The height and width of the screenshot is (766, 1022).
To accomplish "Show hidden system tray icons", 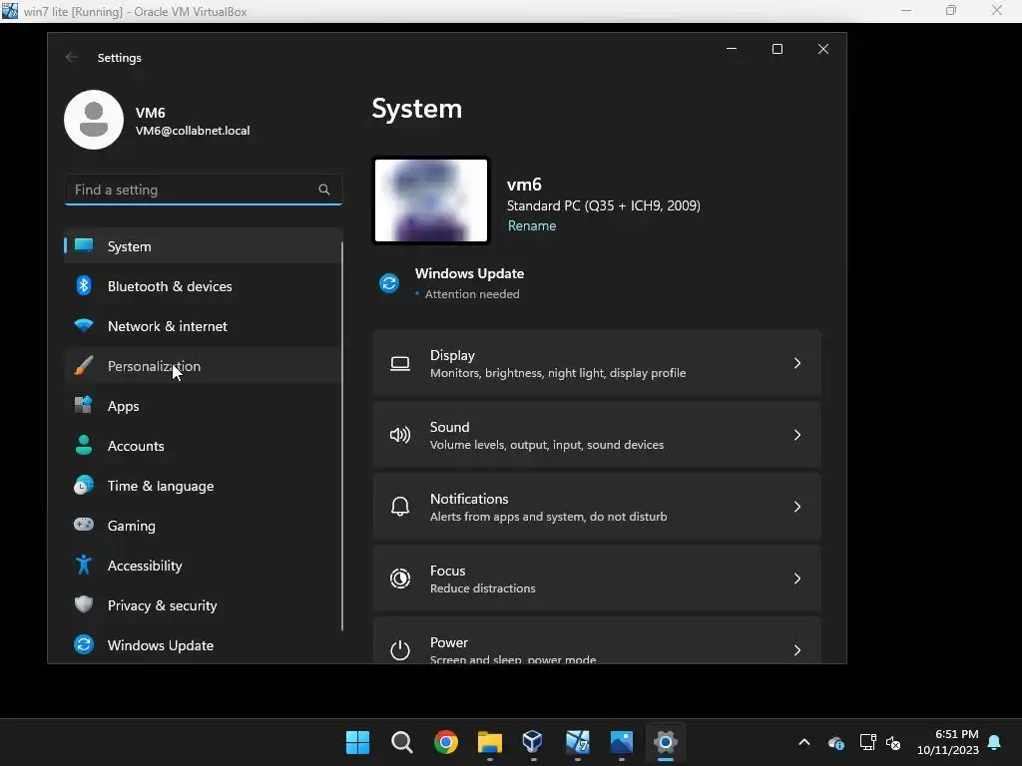I will coord(804,742).
